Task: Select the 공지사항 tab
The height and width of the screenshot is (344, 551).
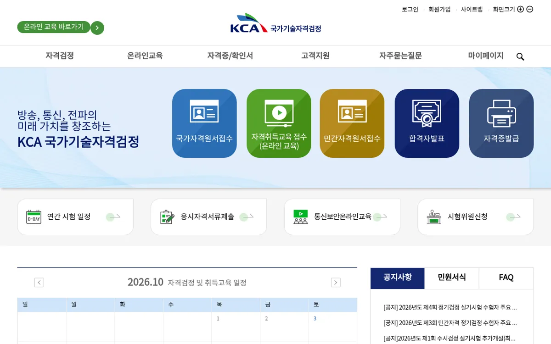Action: (398, 278)
